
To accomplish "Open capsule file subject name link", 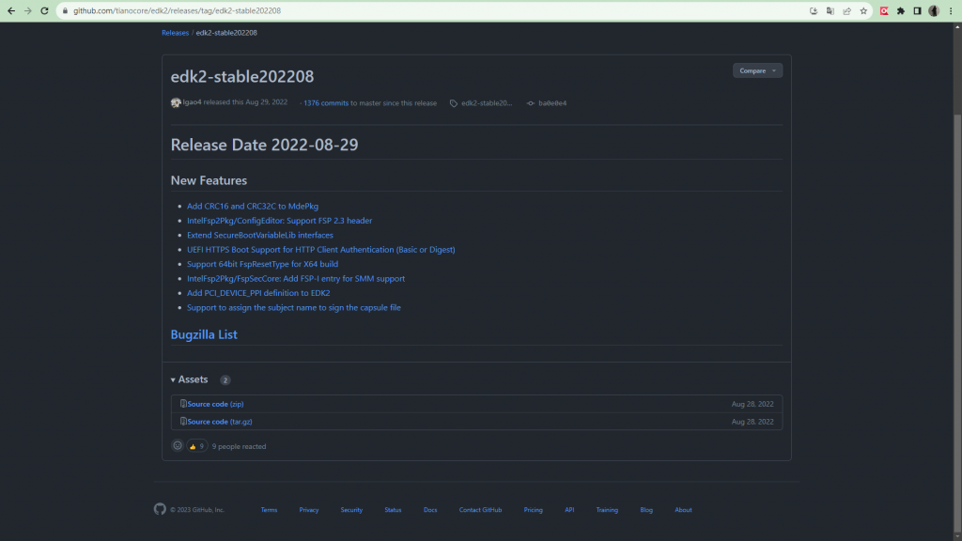I will point(294,307).
